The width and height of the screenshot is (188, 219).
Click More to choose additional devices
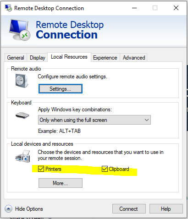61,183
